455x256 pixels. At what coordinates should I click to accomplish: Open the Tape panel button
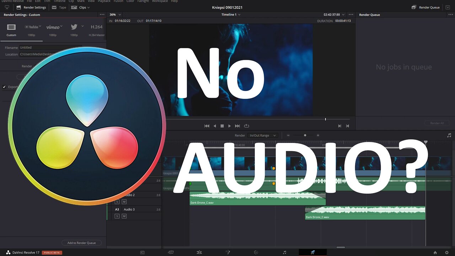click(x=59, y=7)
